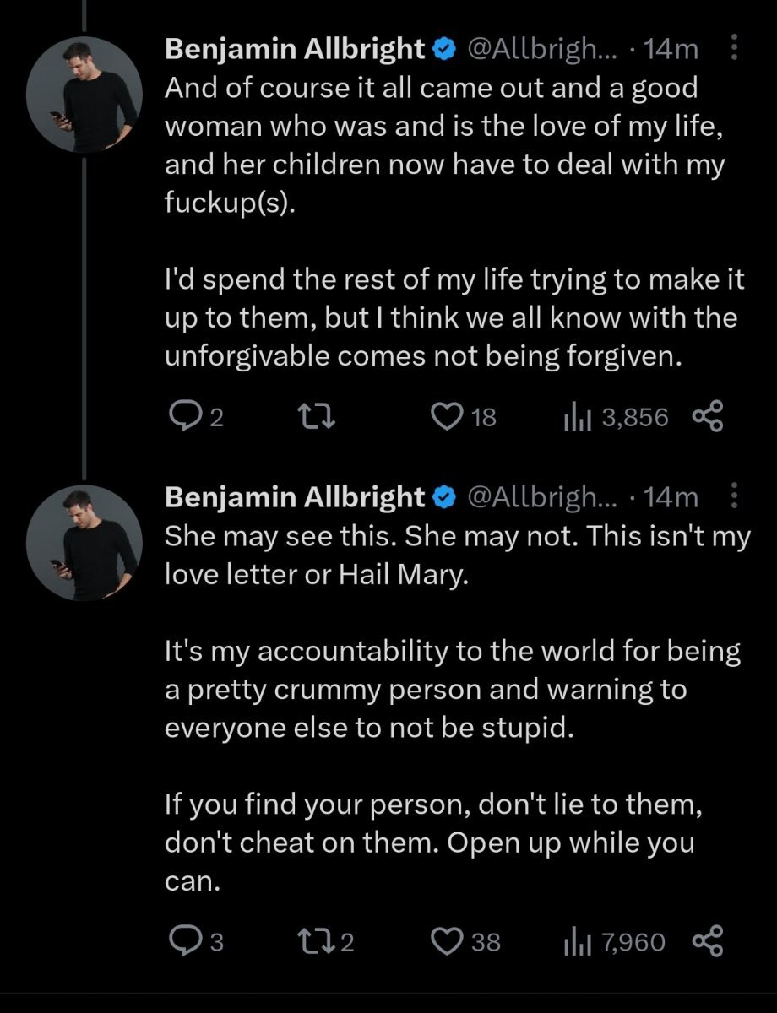Viewport: 777px width, 1013px height.
Task: Open the second tweet's profile avatar
Action: click(83, 541)
